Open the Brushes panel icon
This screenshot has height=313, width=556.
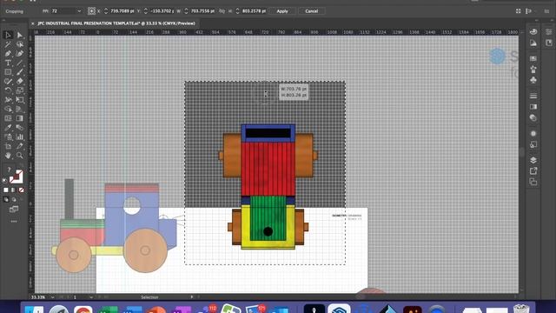[x=533, y=70]
